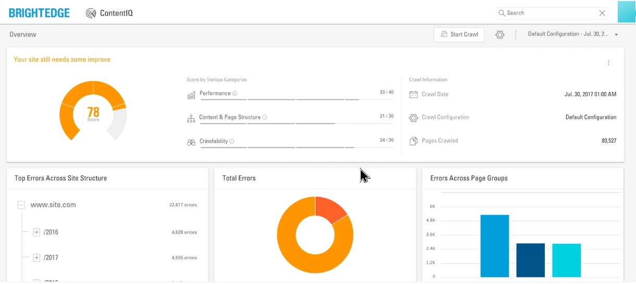
Task: Click the Score by Various Categories heading
Action: (217, 80)
